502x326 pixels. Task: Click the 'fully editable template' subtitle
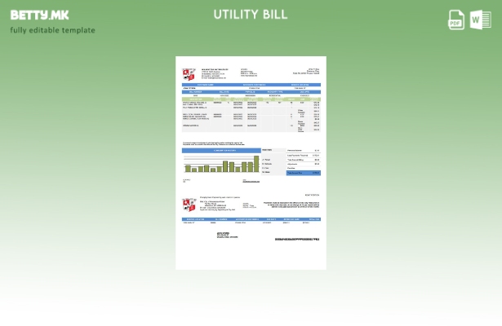pos(52,30)
